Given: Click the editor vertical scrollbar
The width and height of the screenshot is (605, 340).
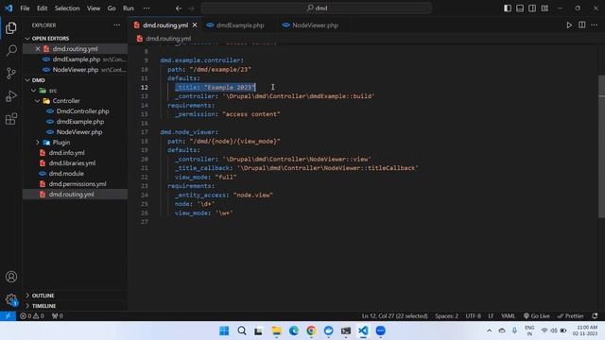Looking at the screenshot, I should pos(601,146).
